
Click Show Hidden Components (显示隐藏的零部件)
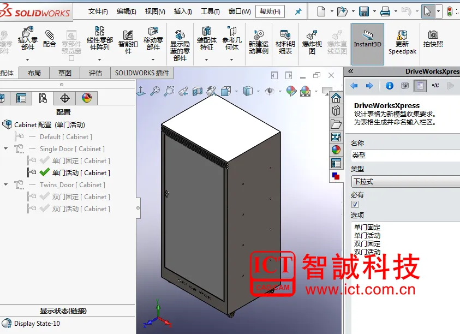tap(180, 45)
